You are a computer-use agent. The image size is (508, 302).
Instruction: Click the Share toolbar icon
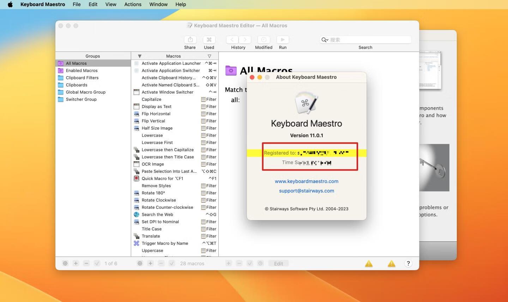[x=190, y=40]
